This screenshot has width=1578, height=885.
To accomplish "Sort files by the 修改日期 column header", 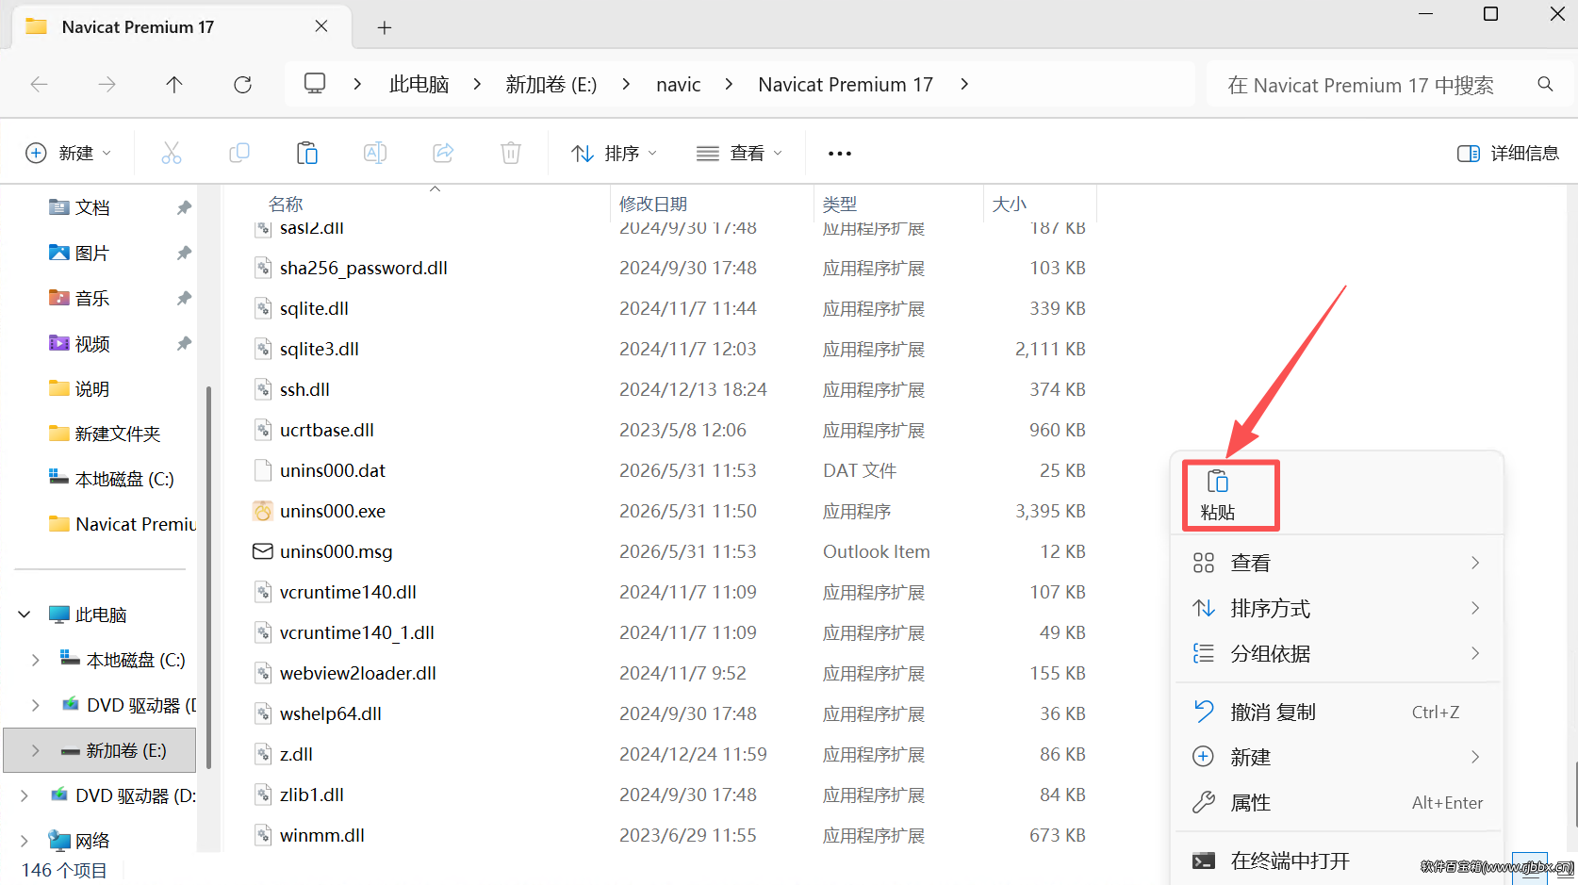I will [653, 204].
